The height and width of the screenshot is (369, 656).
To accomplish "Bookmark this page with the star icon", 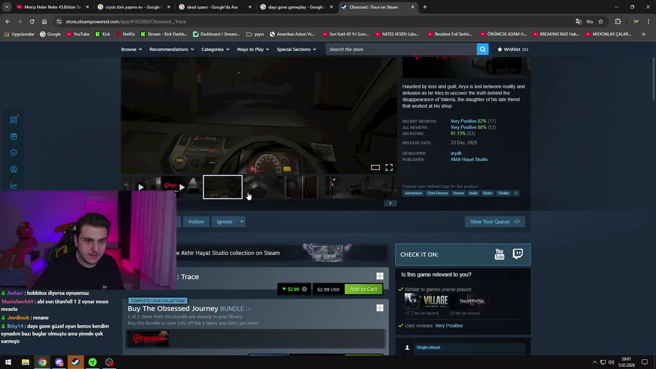I will point(601,22).
